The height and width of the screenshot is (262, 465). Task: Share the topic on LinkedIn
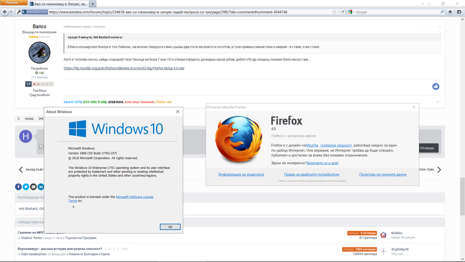click(41, 187)
